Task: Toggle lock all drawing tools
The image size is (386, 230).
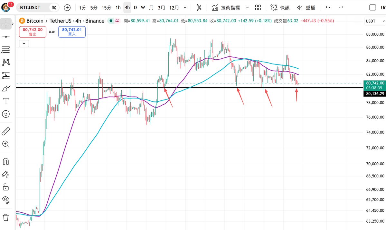Action: point(6,187)
